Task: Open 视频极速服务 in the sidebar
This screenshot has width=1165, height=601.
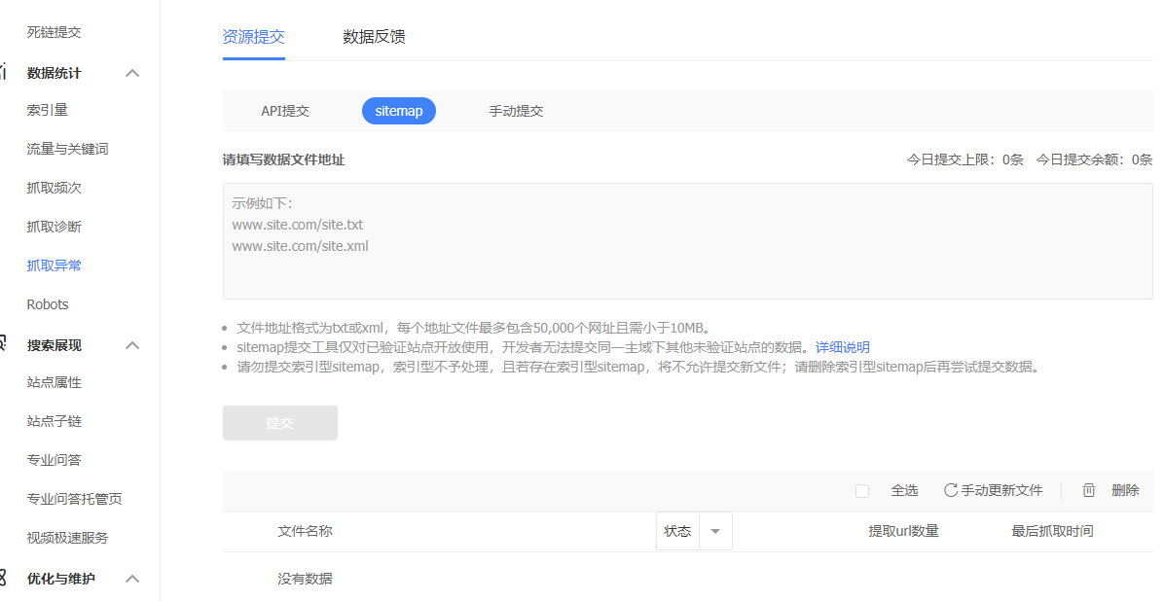Action: 67,538
